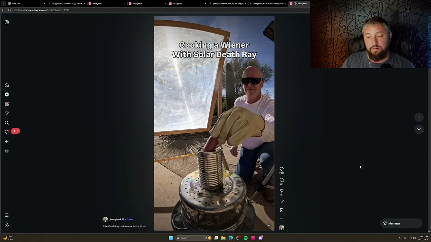This screenshot has width=431, height=242.
Task: Open the Explore grid icon in sidebar
Action: [7, 104]
